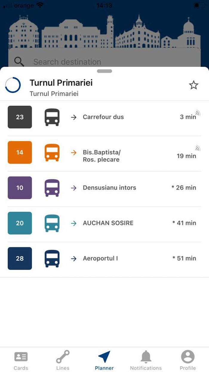Go to the Profile tab
Screen dimensions: 209x372
coord(188,358)
